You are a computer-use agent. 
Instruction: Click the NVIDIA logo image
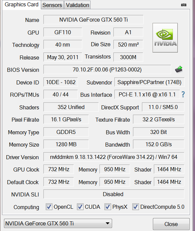(165, 38)
